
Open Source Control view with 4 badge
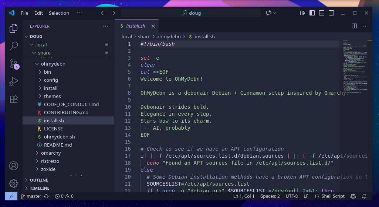point(14,64)
